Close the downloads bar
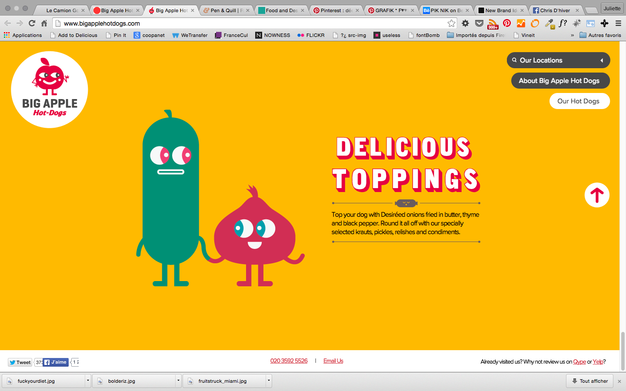The image size is (626, 391). point(619,381)
